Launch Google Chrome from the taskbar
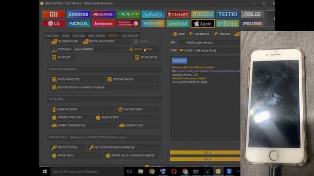The image size is (314, 176). (152, 172)
